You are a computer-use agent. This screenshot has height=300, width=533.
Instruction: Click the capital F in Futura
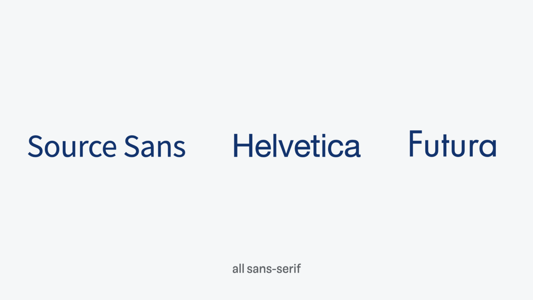point(416,144)
